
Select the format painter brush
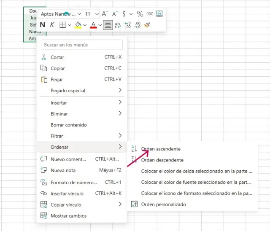147,25
